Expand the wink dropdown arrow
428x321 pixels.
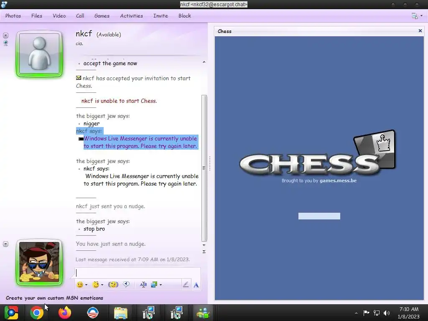102,285
